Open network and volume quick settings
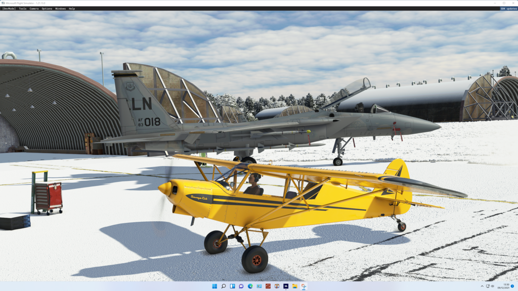This screenshot has width=518, height=291. (490, 286)
